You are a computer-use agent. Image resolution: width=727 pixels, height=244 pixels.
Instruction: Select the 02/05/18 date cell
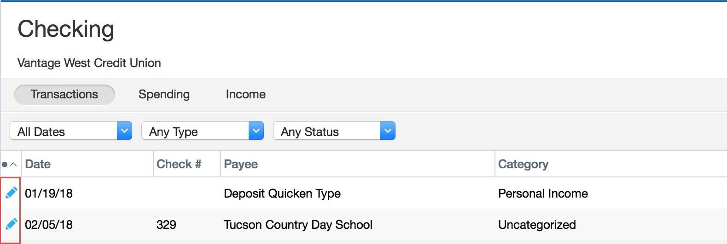pyautogui.click(x=49, y=225)
